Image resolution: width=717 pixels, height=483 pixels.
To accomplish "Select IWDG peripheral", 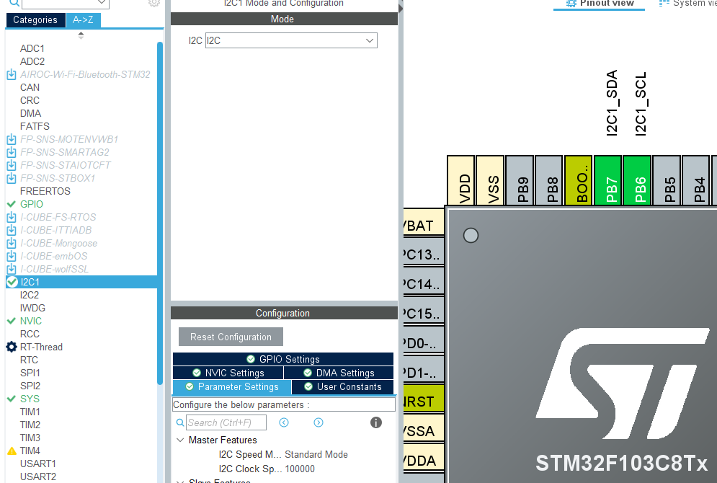I will (x=32, y=308).
